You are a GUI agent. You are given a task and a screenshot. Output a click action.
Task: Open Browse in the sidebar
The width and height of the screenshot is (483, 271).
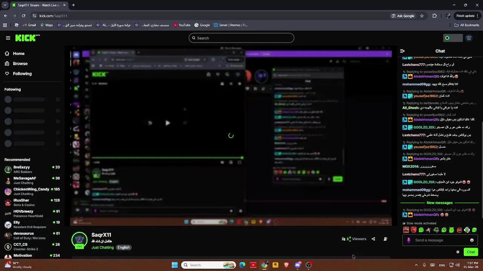(x=16, y=64)
